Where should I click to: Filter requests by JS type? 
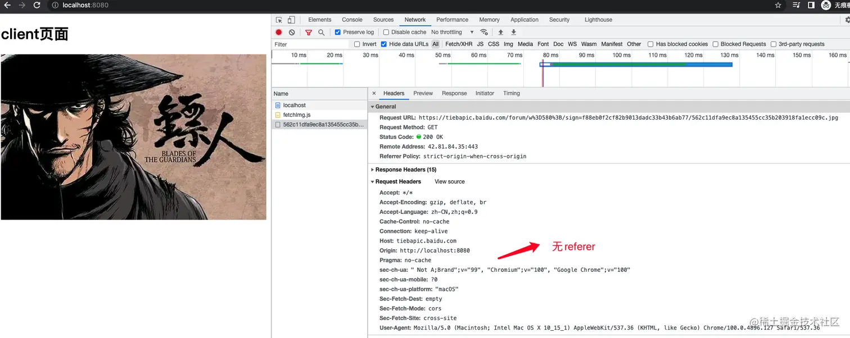[x=480, y=44]
